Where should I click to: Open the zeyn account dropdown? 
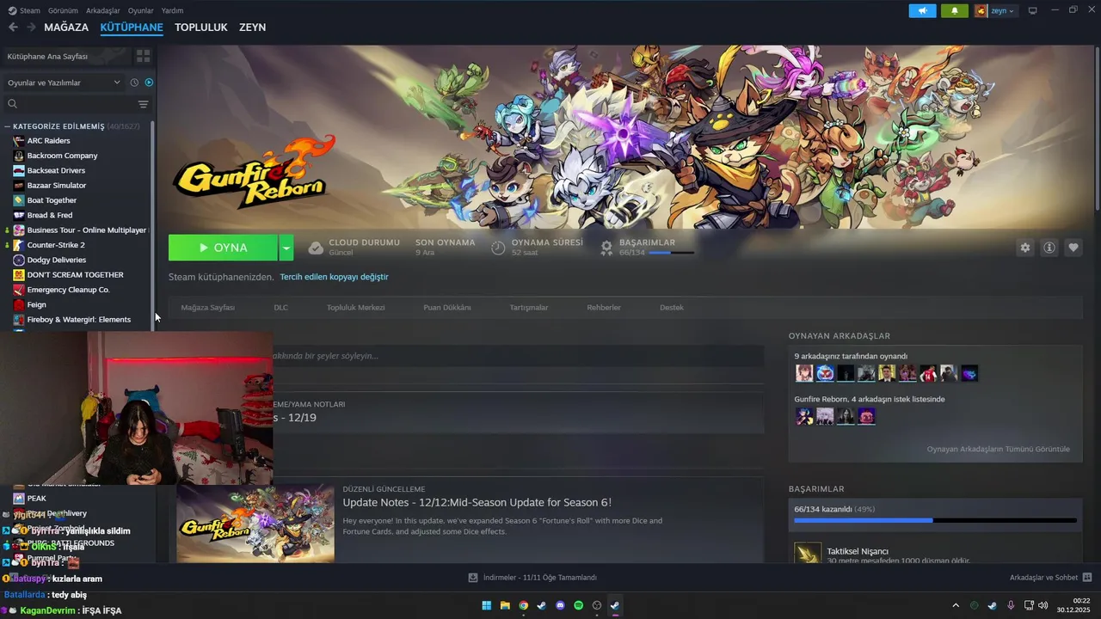(995, 10)
